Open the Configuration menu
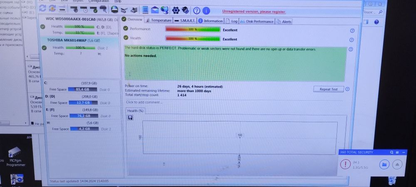 point(99,1)
